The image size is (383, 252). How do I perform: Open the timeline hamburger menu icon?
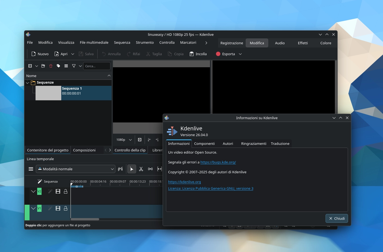pyautogui.click(x=31, y=169)
